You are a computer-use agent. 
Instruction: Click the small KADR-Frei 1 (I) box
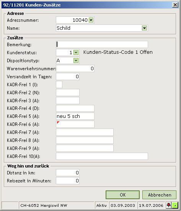tap(59, 84)
